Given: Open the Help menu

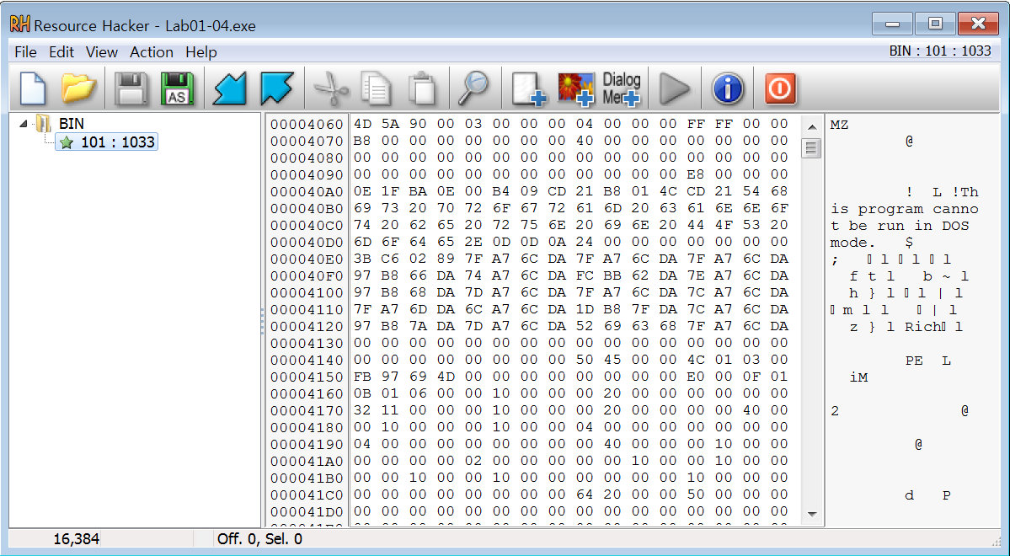Looking at the screenshot, I should (201, 52).
